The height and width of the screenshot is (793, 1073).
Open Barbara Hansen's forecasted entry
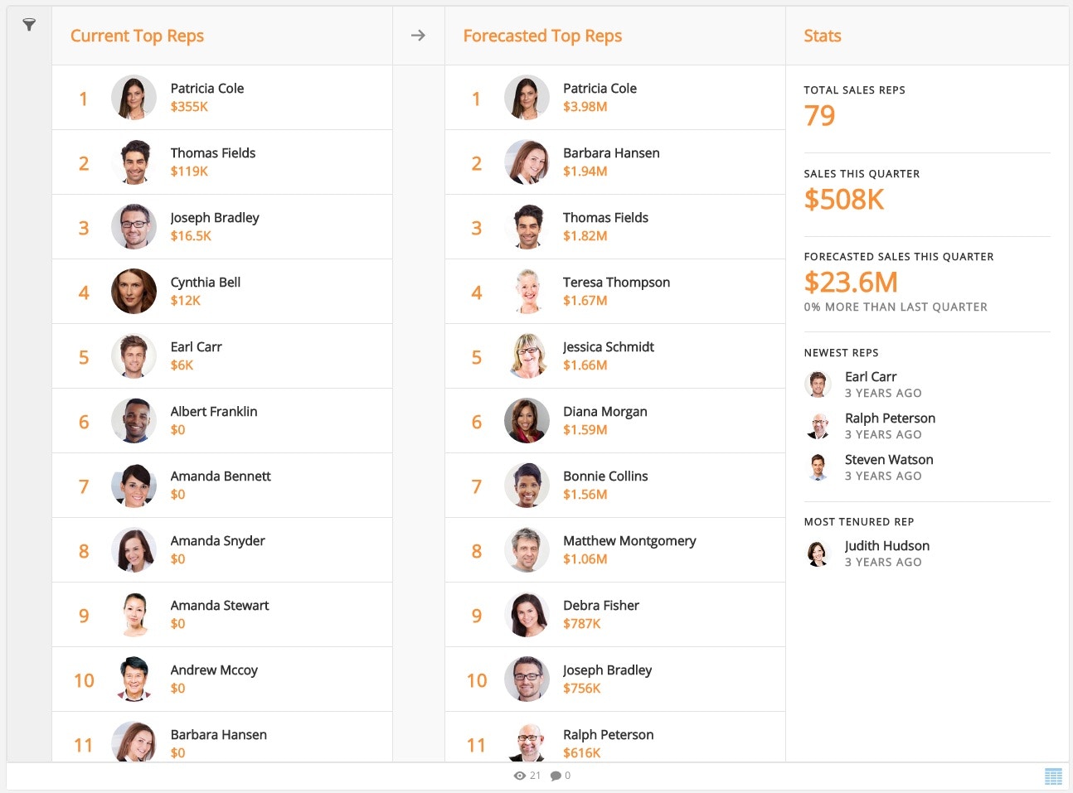[611, 162]
